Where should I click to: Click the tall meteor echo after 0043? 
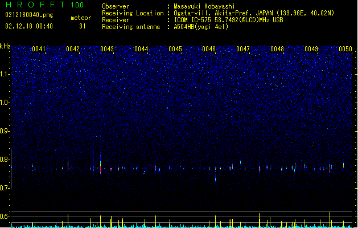[x=101, y=164]
